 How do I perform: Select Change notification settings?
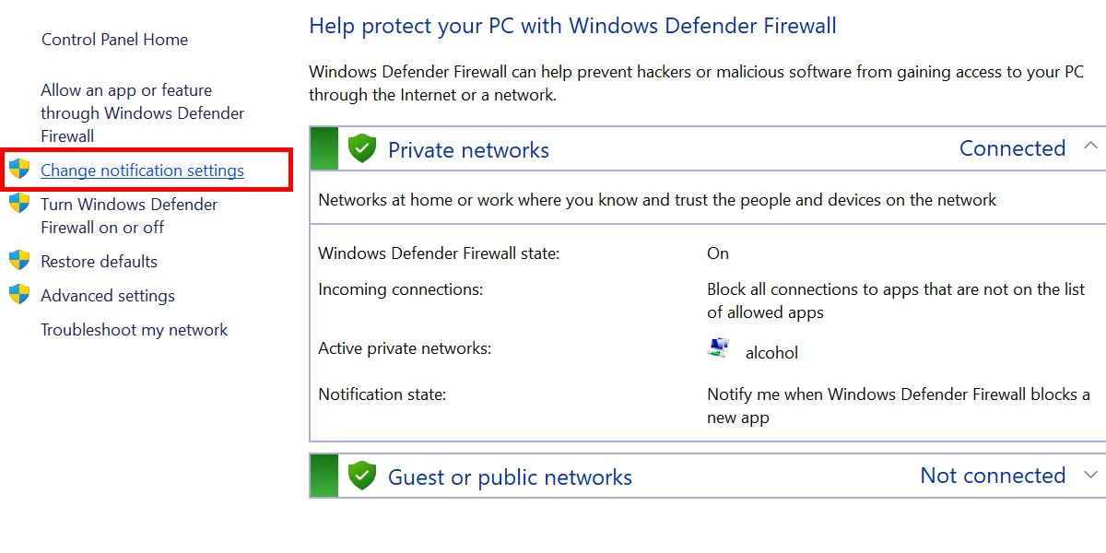click(x=142, y=171)
